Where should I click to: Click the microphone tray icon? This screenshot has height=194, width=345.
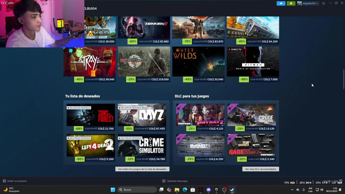click(304, 190)
